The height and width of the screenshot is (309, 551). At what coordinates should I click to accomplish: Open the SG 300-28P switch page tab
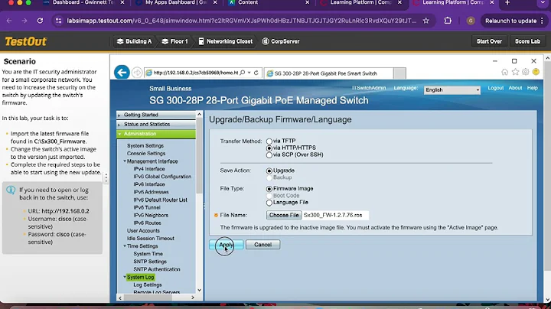329,73
